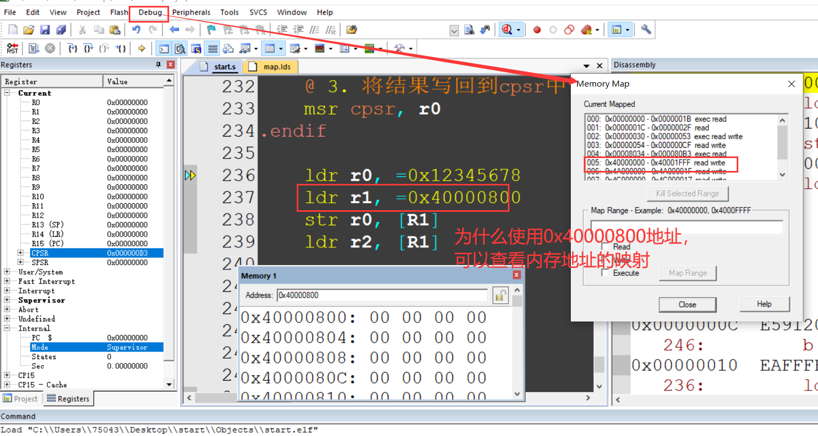Click Step Over icon
The width and height of the screenshot is (818, 436).
pyautogui.click(x=88, y=48)
